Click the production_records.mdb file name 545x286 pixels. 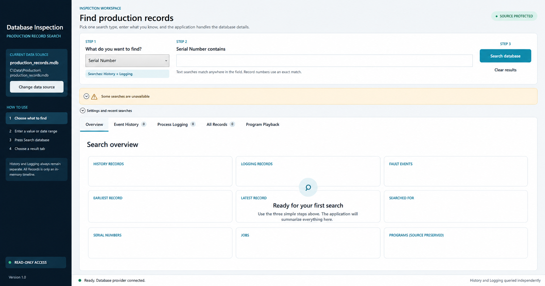(x=34, y=63)
